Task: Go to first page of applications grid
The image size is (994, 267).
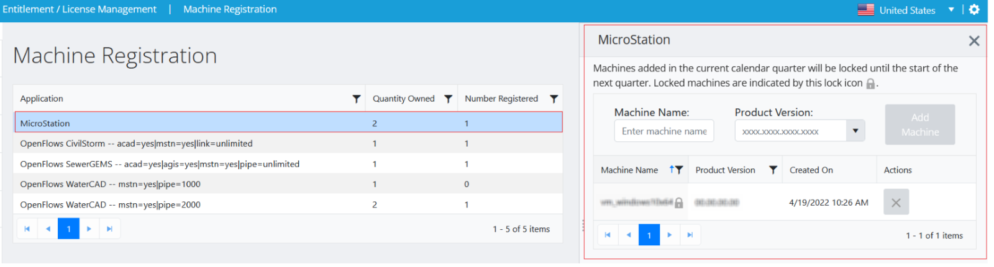Action: (x=27, y=229)
